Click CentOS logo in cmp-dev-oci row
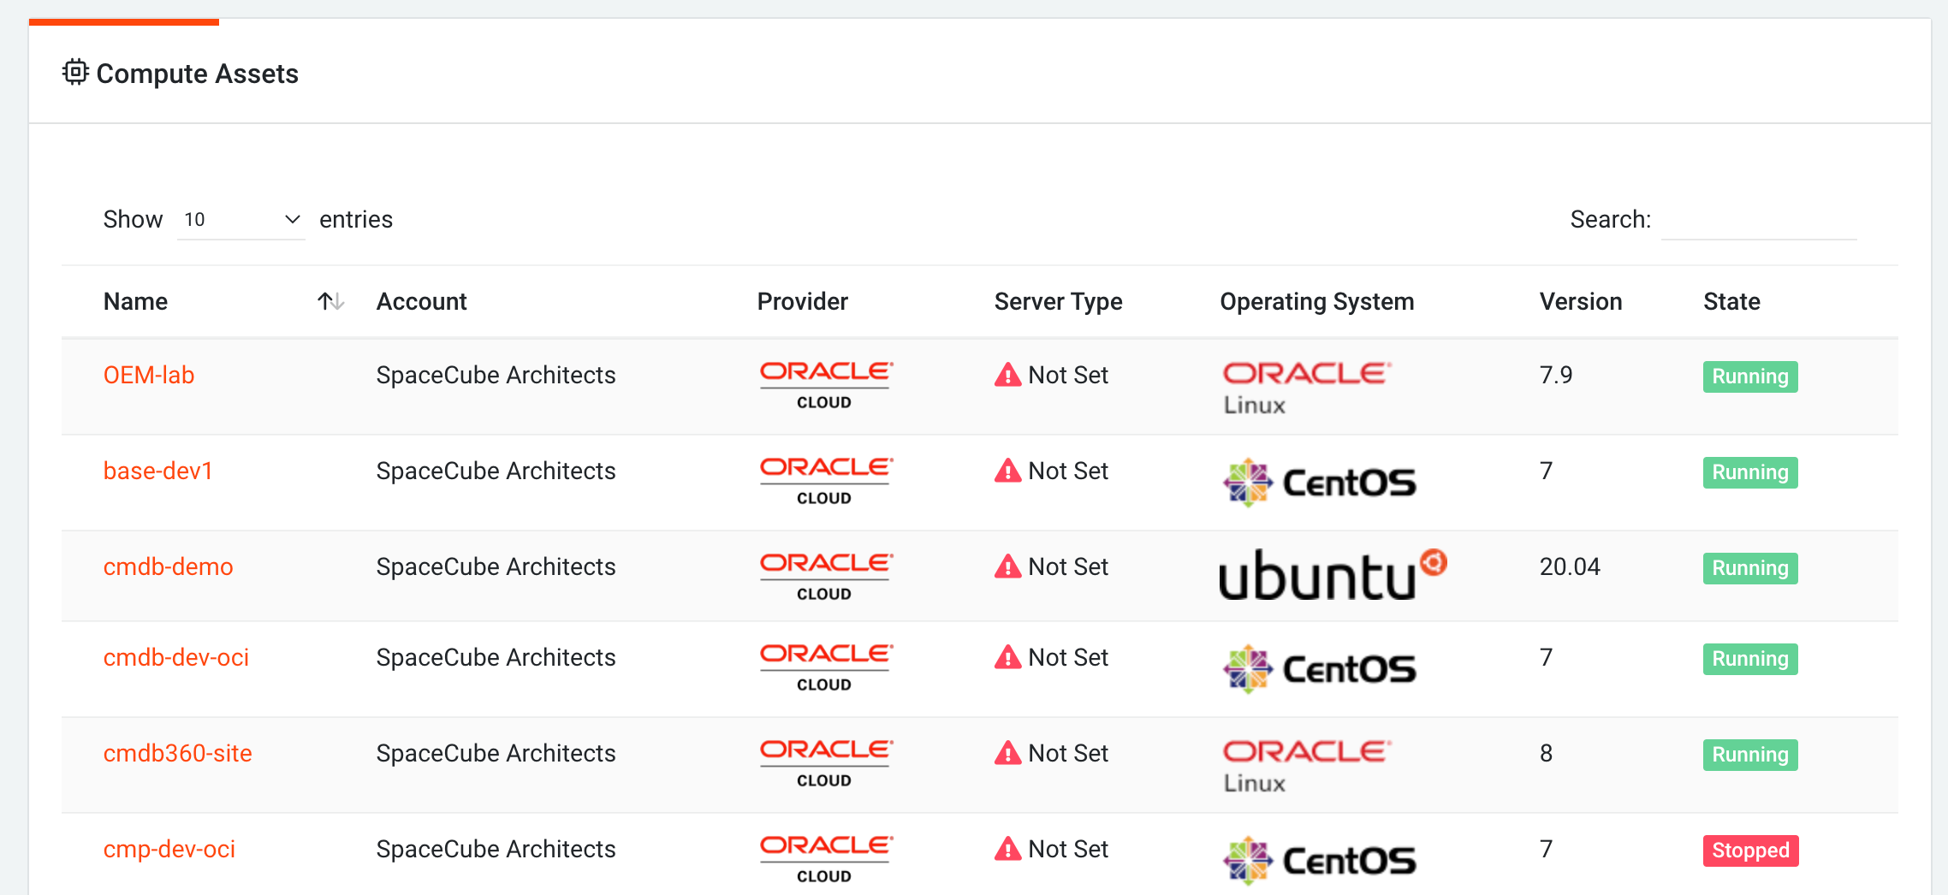 click(1320, 861)
